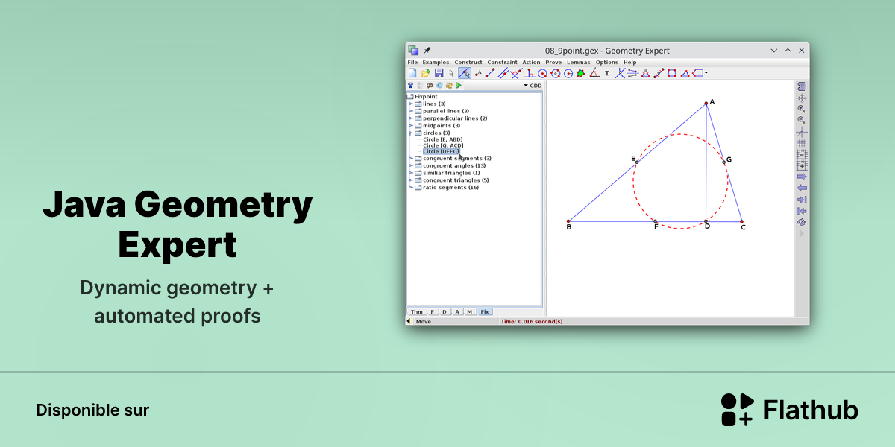Image resolution: width=895 pixels, height=447 pixels.
Task: Expand the parallel lines (3) node
Action: pos(410,111)
